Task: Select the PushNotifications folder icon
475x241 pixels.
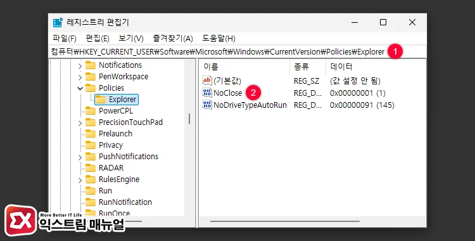Action: pos(91,157)
